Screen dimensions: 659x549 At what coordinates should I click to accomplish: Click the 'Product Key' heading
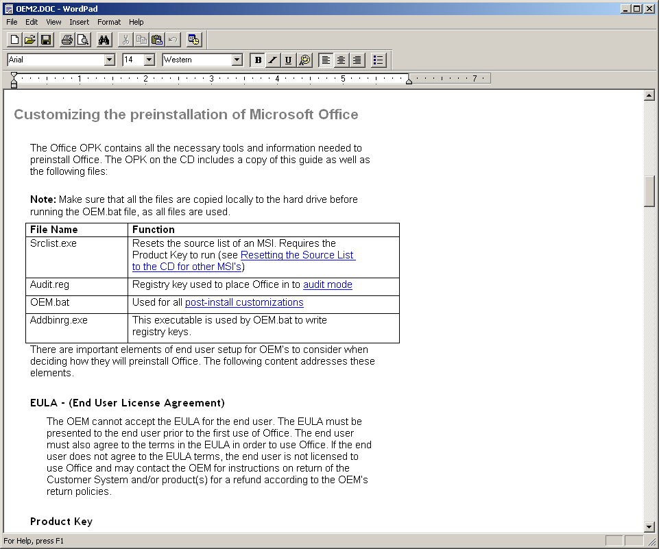point(61,522)
